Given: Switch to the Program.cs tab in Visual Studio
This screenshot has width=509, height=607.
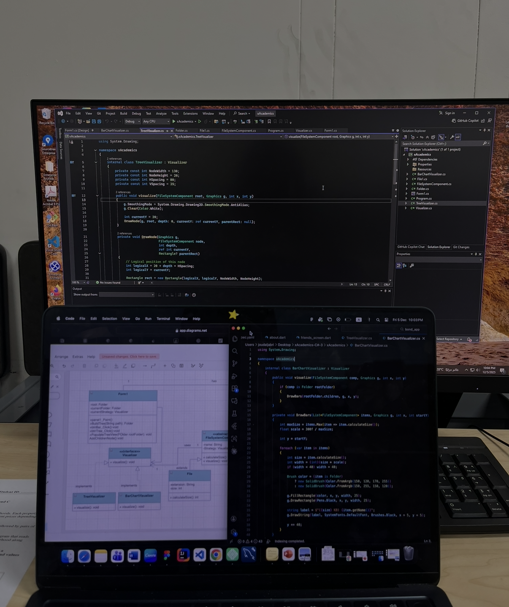Looking at the screenshot, I should click(x=276, y=131).
